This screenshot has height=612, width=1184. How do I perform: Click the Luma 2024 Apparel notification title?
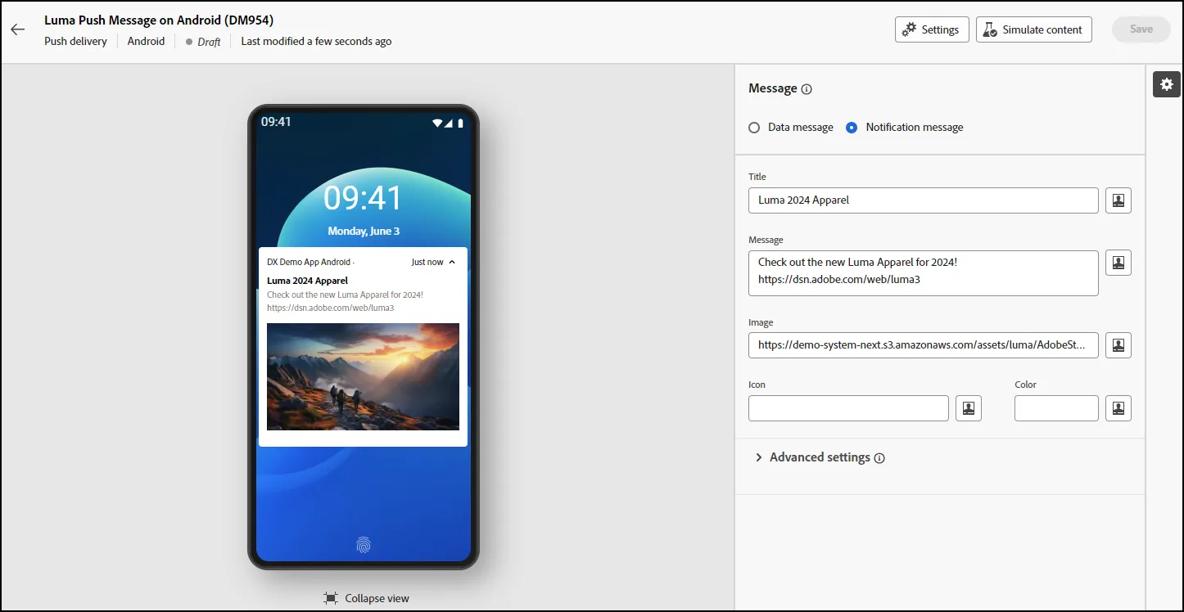(307, 281)
